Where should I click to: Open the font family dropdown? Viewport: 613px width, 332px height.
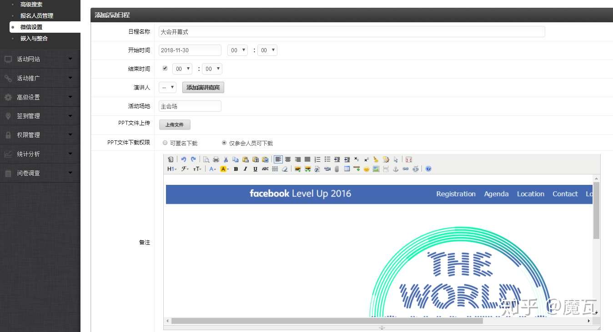pyautogui.click(x=185, y=169)
